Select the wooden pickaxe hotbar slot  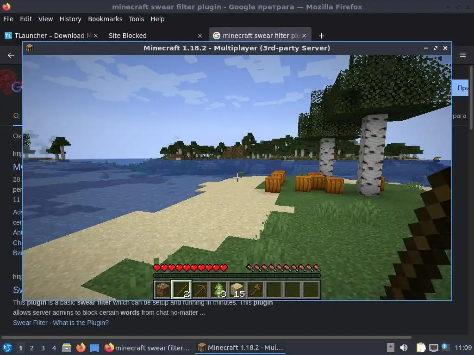point(200,290)
